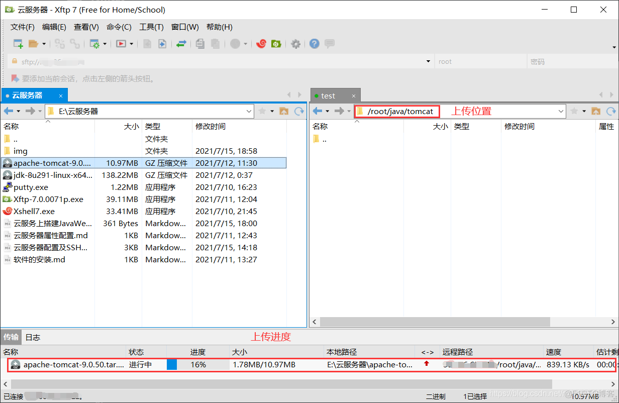
Task: Sort remote files by 属性 column
Action: click(606, 127)
